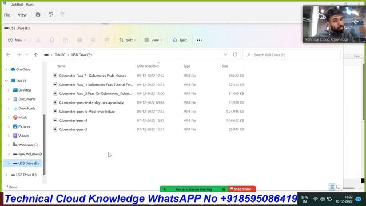Open the View menu in Paint
This screenshot has height=206, width=366.
22,15
